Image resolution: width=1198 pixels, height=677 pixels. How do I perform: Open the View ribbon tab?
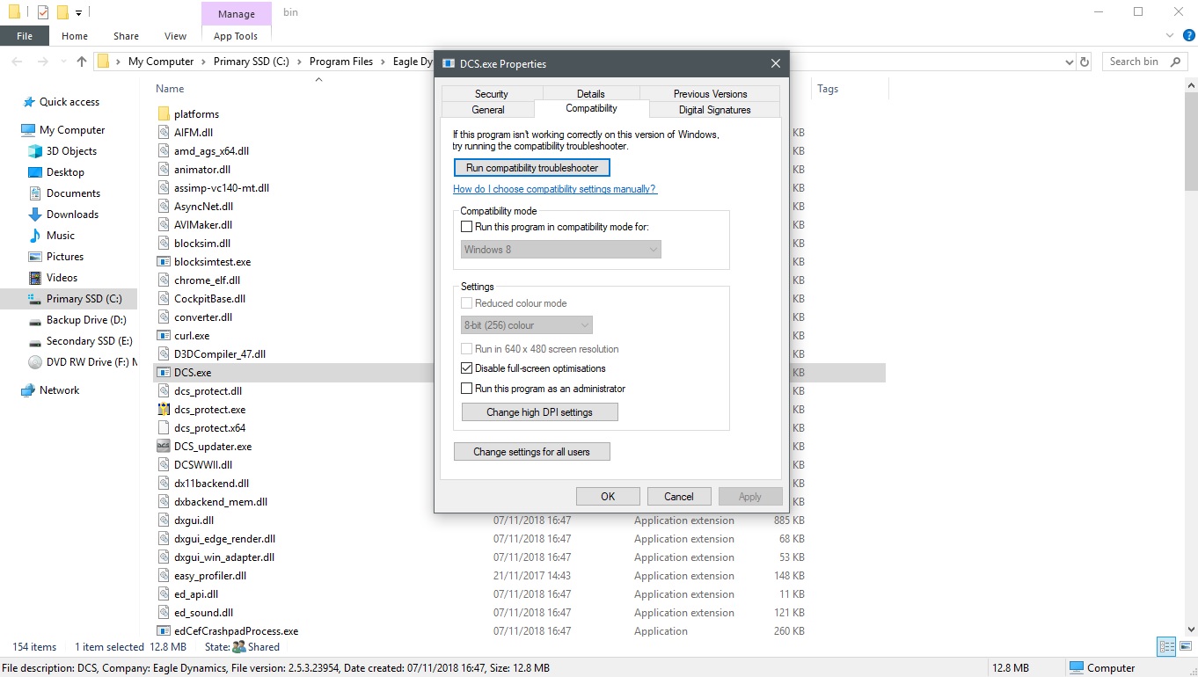coord(175,36)
